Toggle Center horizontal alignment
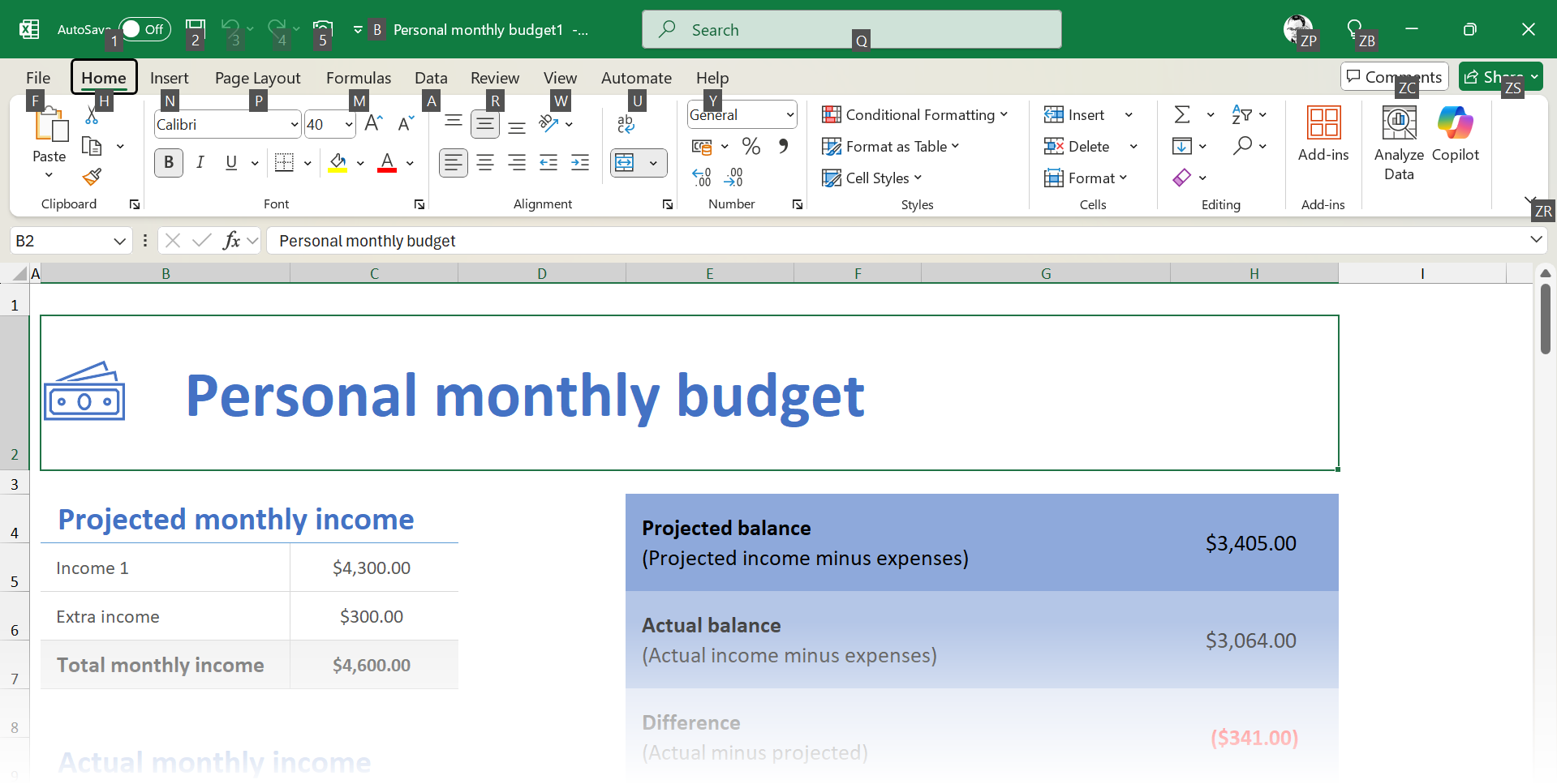This screenshot has height=784, width=1557. click(485, 163)
